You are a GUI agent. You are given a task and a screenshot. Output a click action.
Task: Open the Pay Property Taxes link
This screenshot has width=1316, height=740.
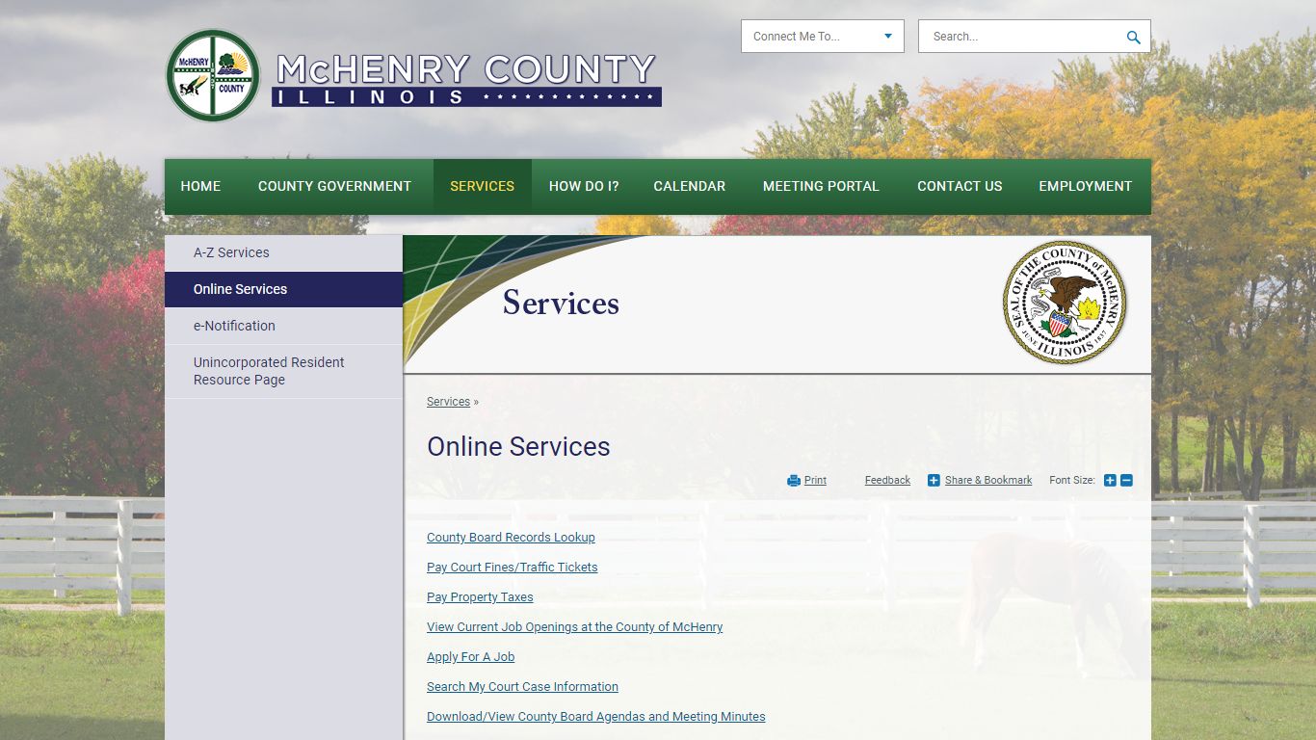480,597
